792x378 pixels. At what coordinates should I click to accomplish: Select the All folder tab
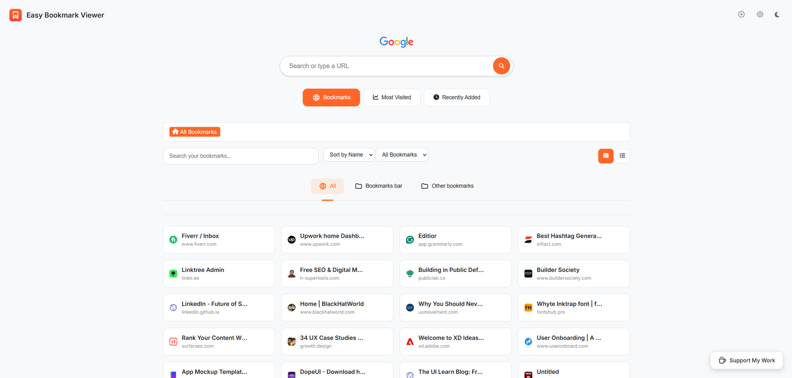pos(327,186)
